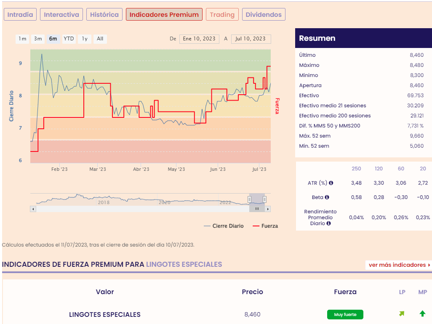This screenshot has height=324, width=432.
Task: Click the start date field Ene 10, 2023
Action: (199, 39)
